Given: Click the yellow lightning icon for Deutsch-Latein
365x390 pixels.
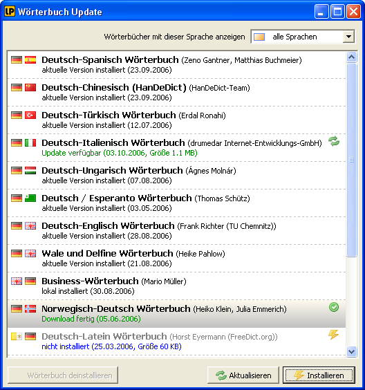Looking at the screenshot, I should (x=333, y=335).
